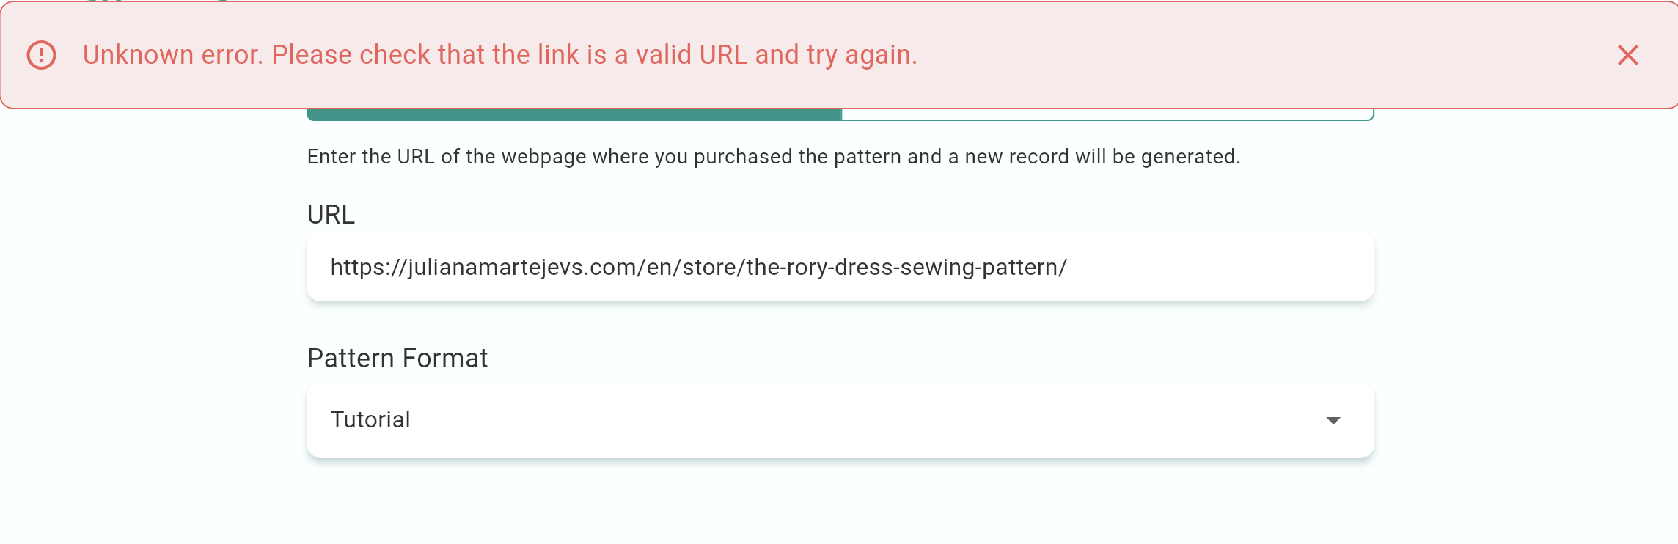Dismiss the Unknown error alert
Viewport: 1678px width, 544px height.
[1627, 55]
